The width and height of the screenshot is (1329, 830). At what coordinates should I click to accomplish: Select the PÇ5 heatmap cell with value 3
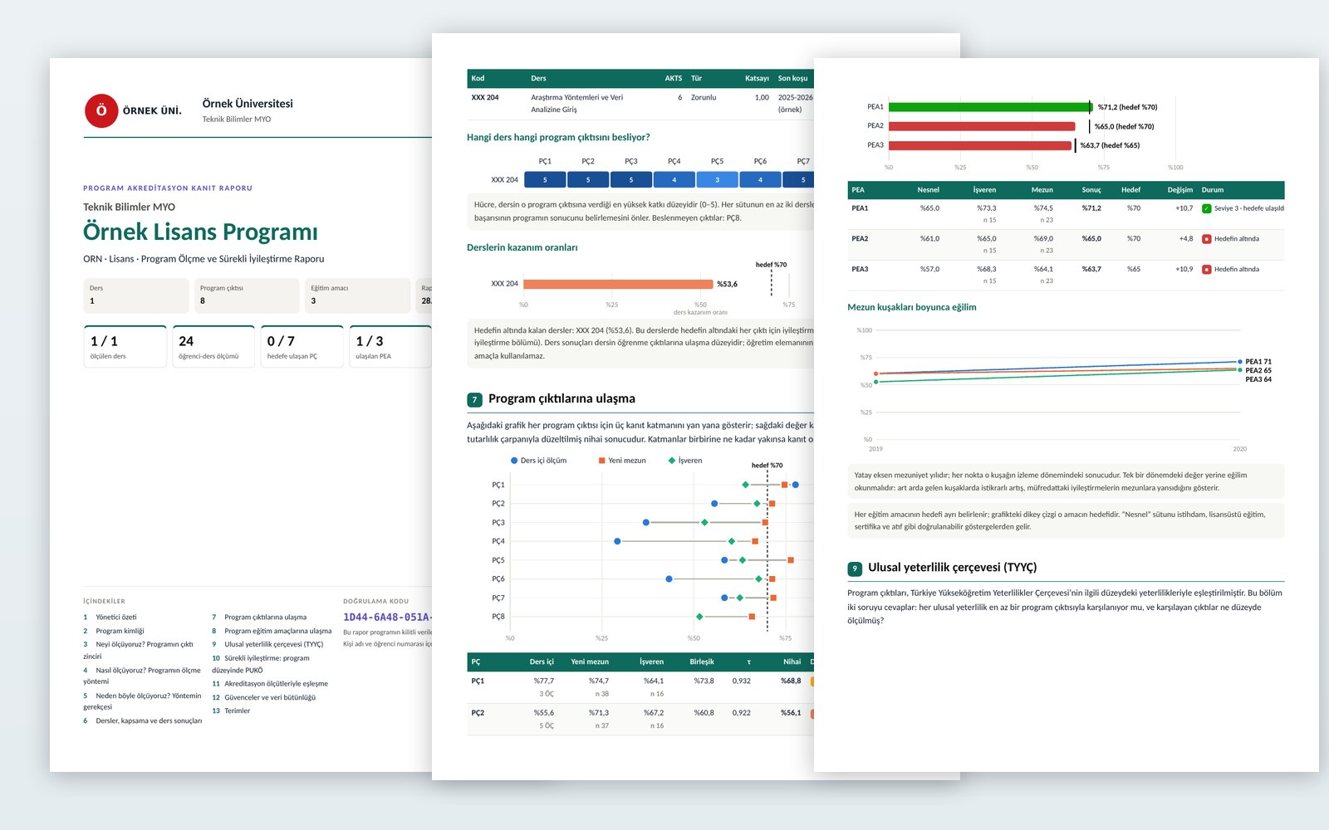[x=717, y=179]
